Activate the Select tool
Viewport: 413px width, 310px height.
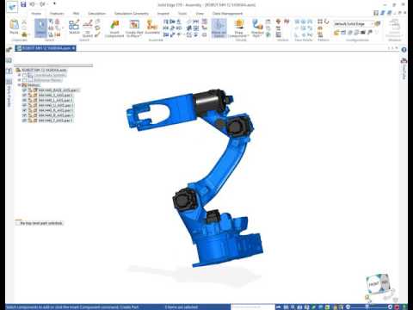[40, 28]
